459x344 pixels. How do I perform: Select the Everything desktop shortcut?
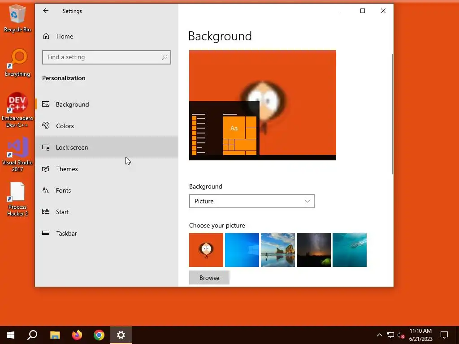pyautogui.click(x=17, y=63)
